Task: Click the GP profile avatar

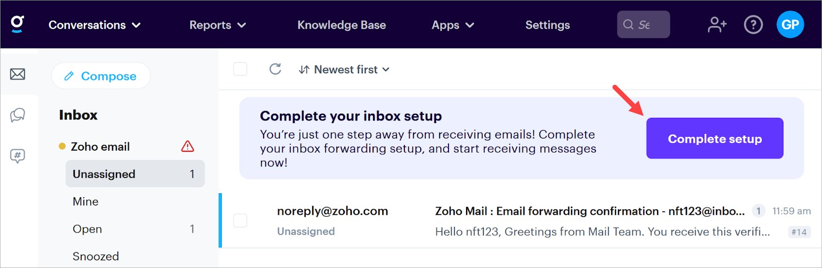Action: pos(790,25)
